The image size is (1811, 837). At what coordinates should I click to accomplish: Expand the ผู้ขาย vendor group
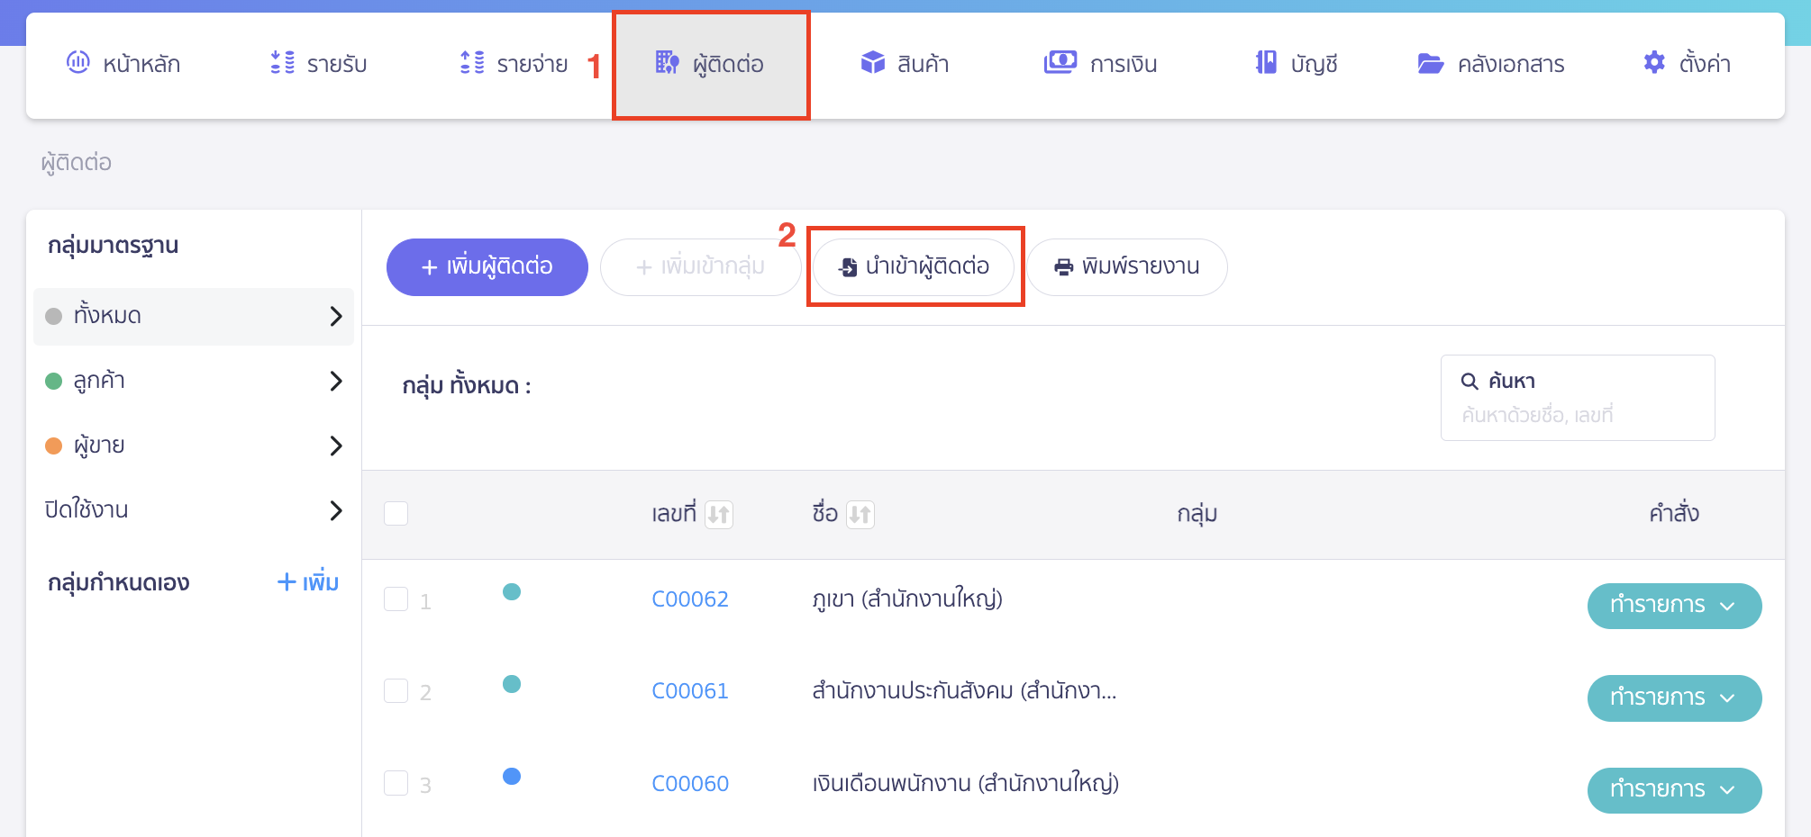[x=338, y=445]
